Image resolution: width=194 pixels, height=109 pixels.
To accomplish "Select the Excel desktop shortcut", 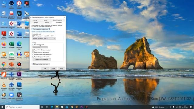I will (x=12, y=45).
